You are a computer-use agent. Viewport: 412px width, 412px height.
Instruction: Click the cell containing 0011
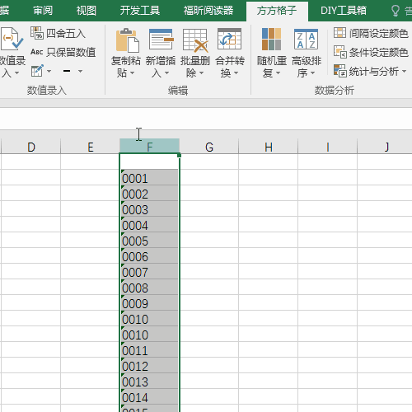[149, 349]
